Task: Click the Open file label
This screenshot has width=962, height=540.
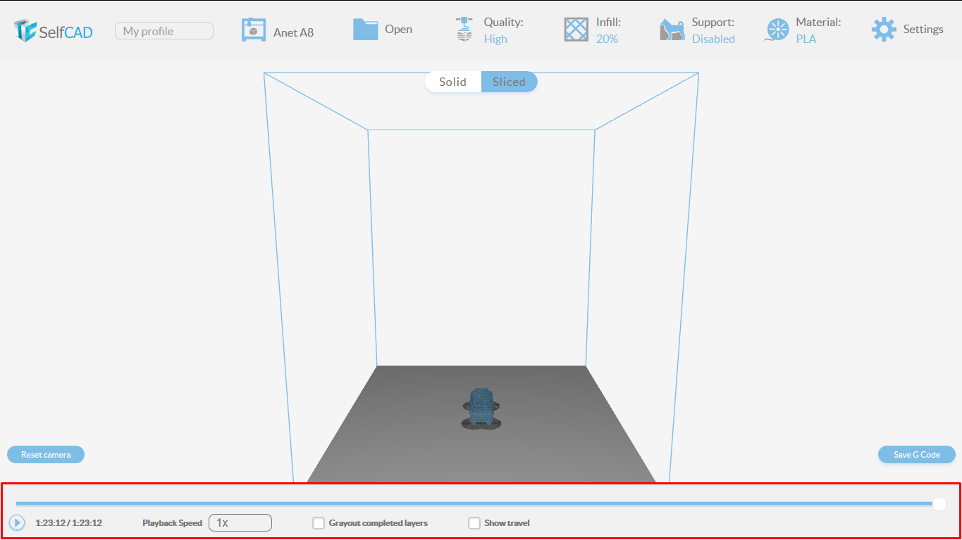Action: [x=399, y=30]
